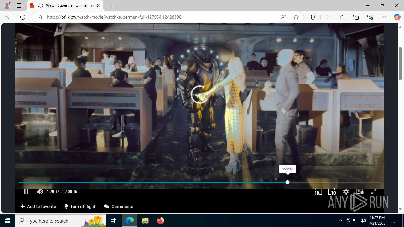Open Edge settings and more menu

point(384,17)
